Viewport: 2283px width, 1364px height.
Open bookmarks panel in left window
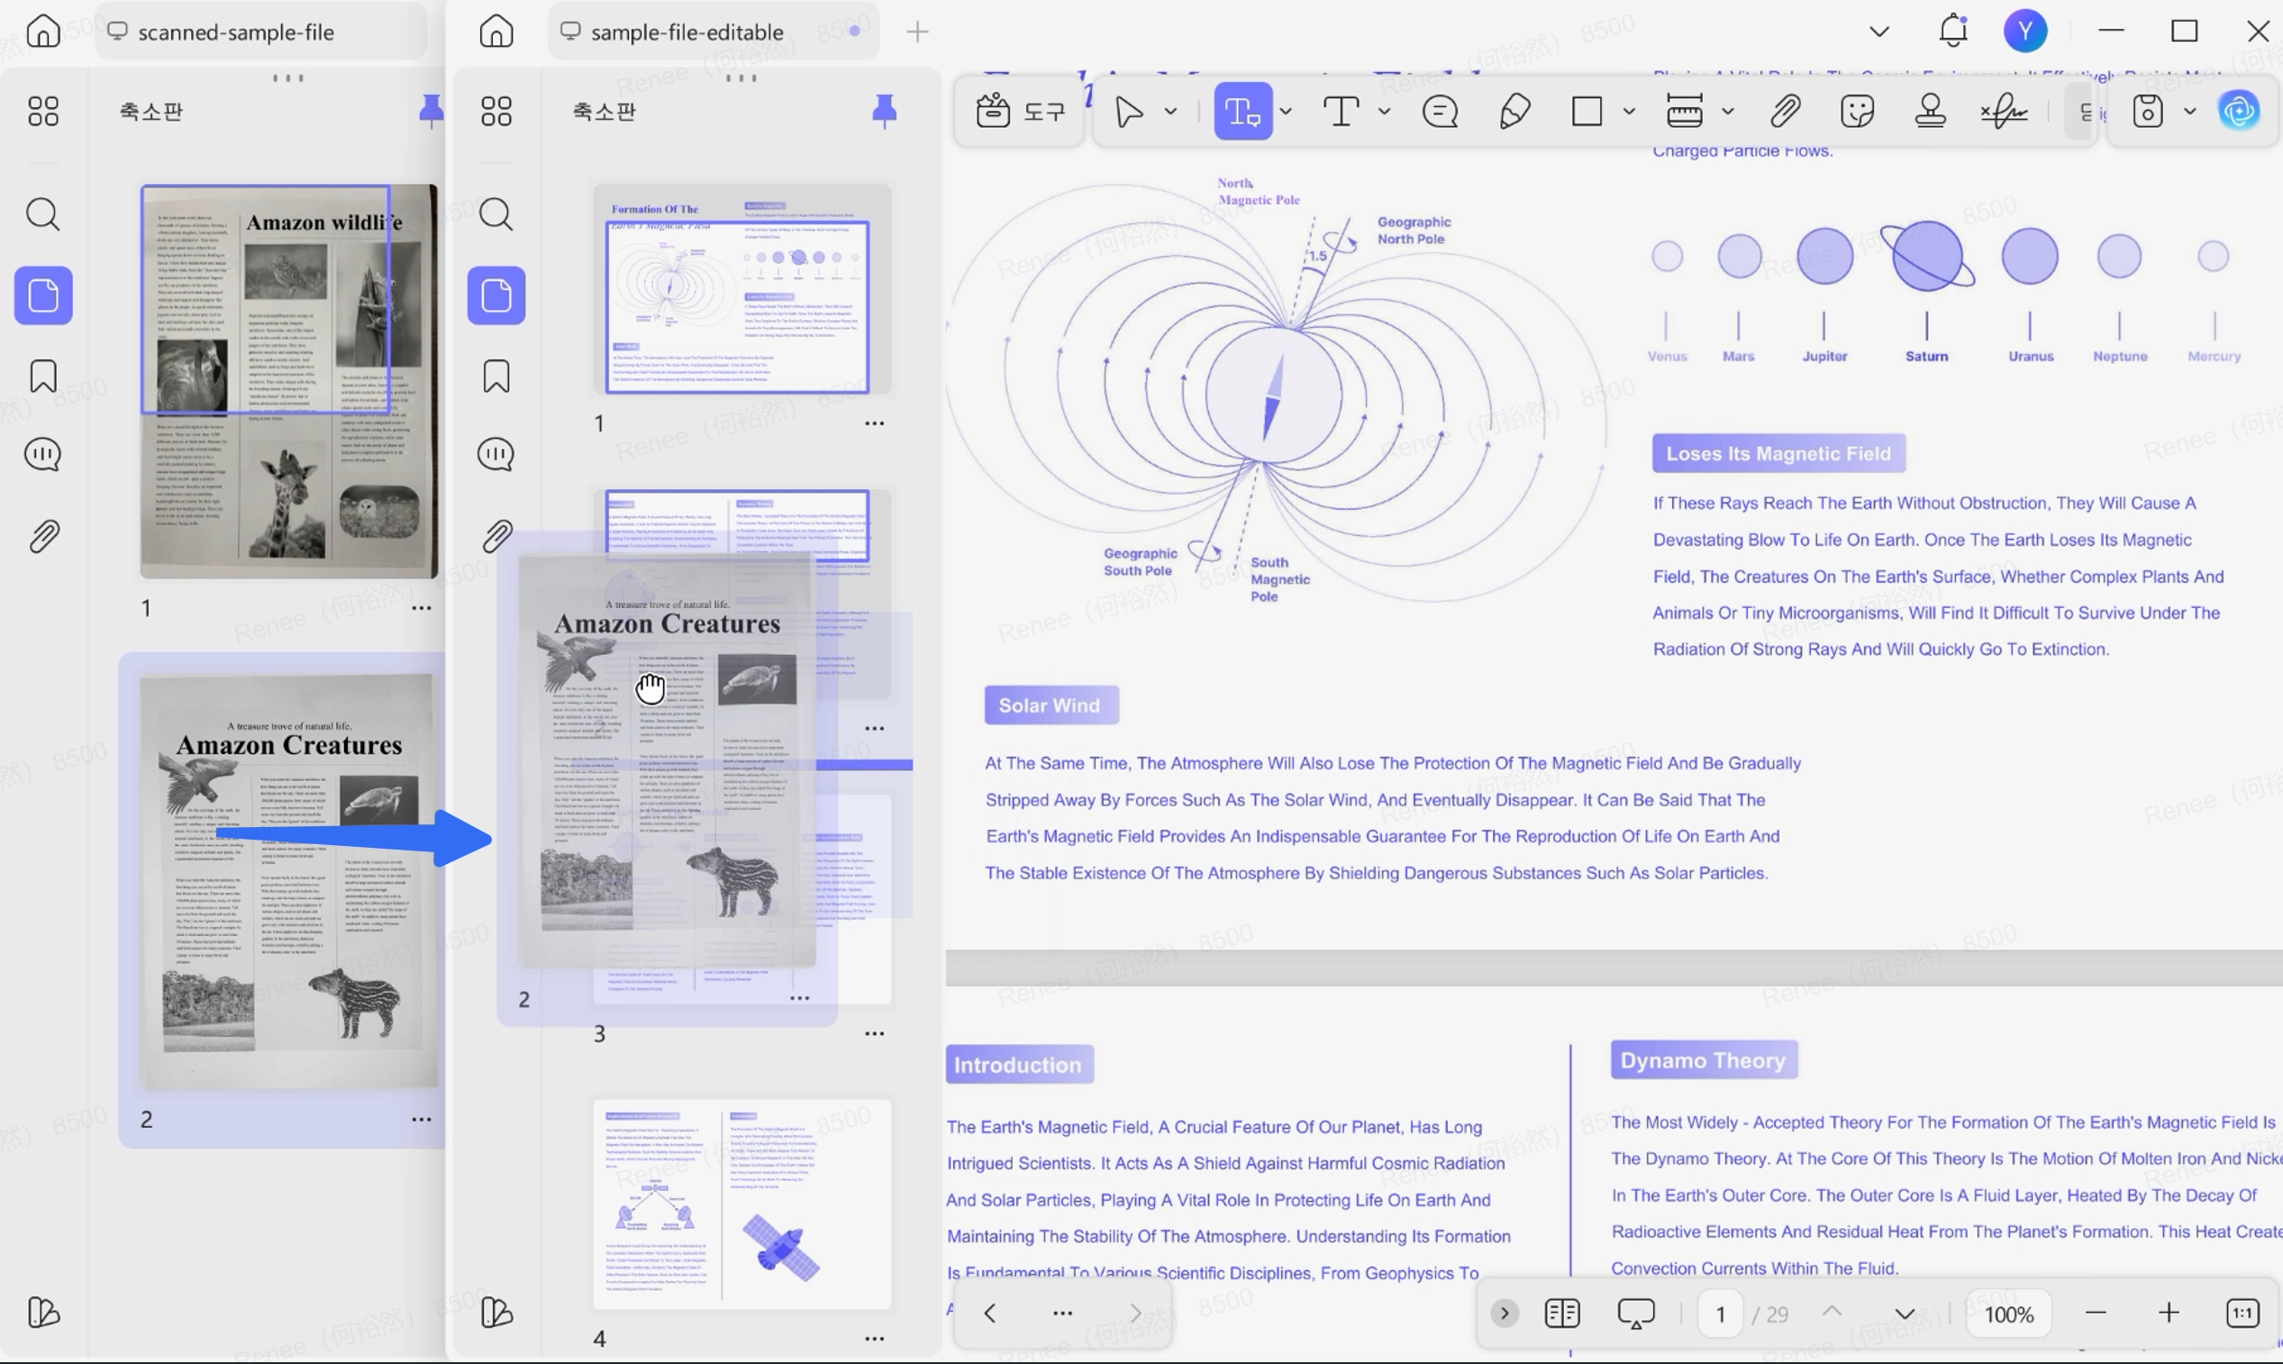point(42,376)
